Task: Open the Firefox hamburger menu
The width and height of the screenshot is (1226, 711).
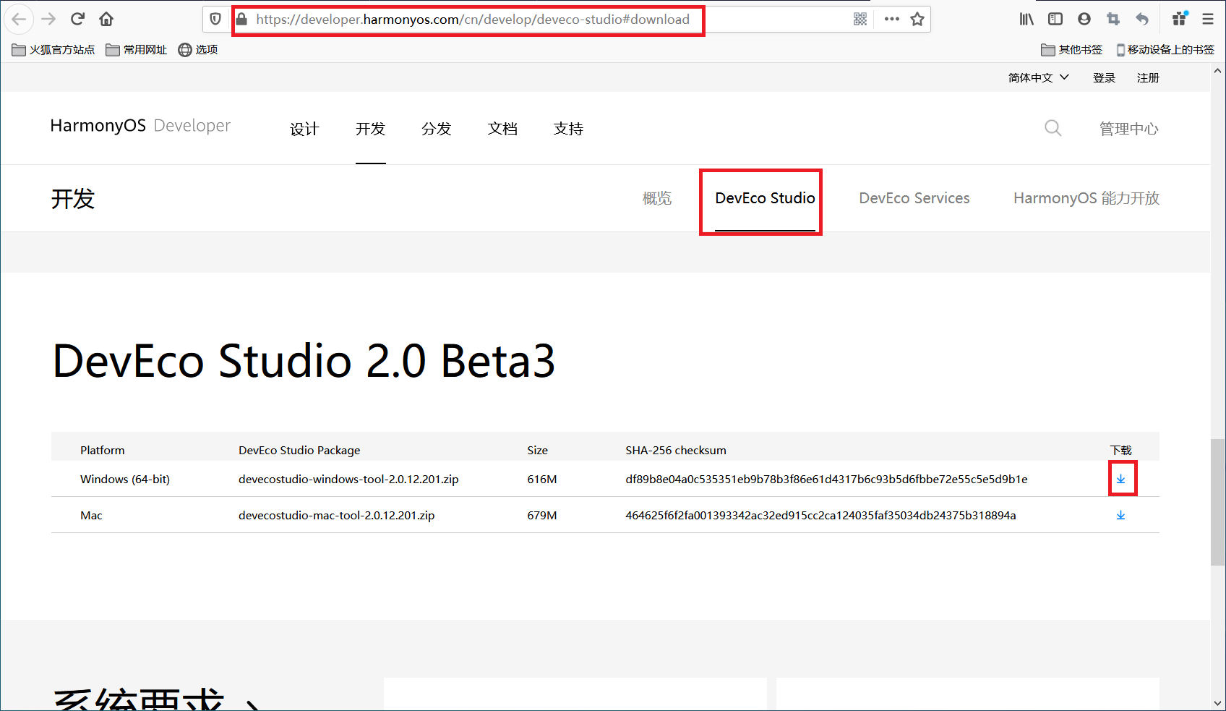Action: click(x=1208, y=19)
